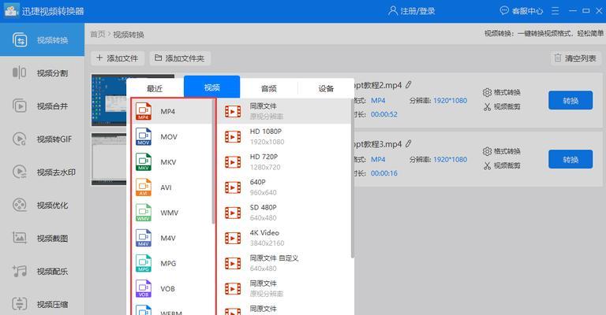Click duration value 00:00:16
606x315 pixels.
(x=384, y=173)
